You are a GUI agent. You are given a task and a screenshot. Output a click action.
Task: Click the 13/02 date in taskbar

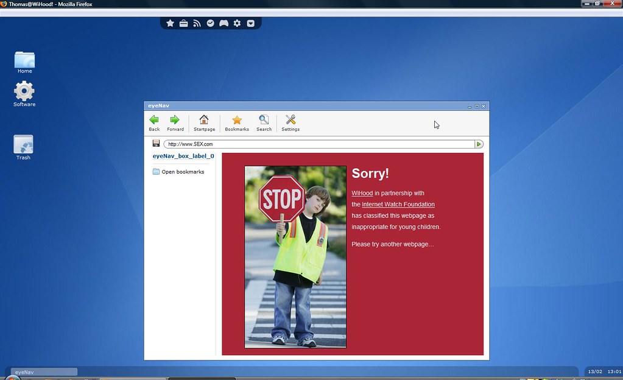click(595, 371)
